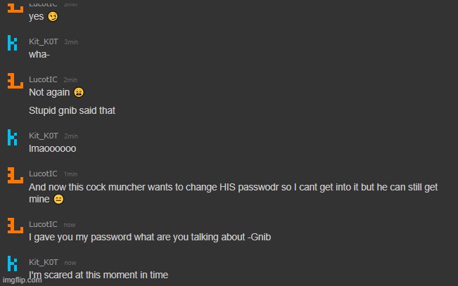
Task: Click the emoji after the word "yes"
Action: pos(52,18)
